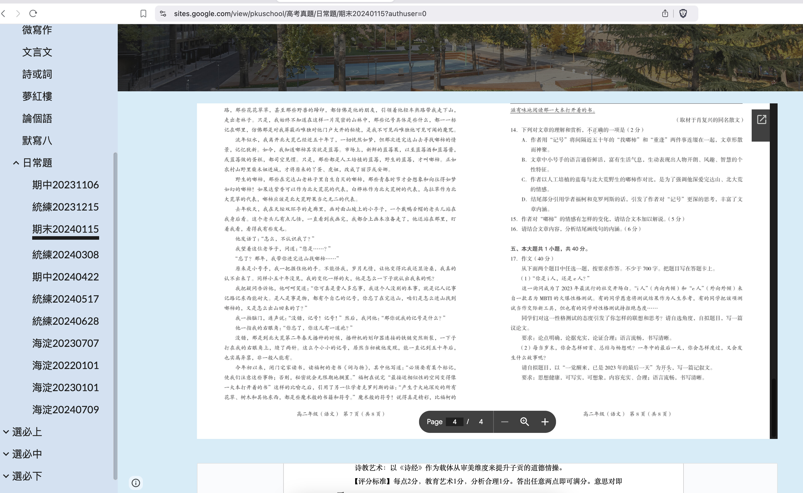Open the site settings icon beside the URL

163,13
